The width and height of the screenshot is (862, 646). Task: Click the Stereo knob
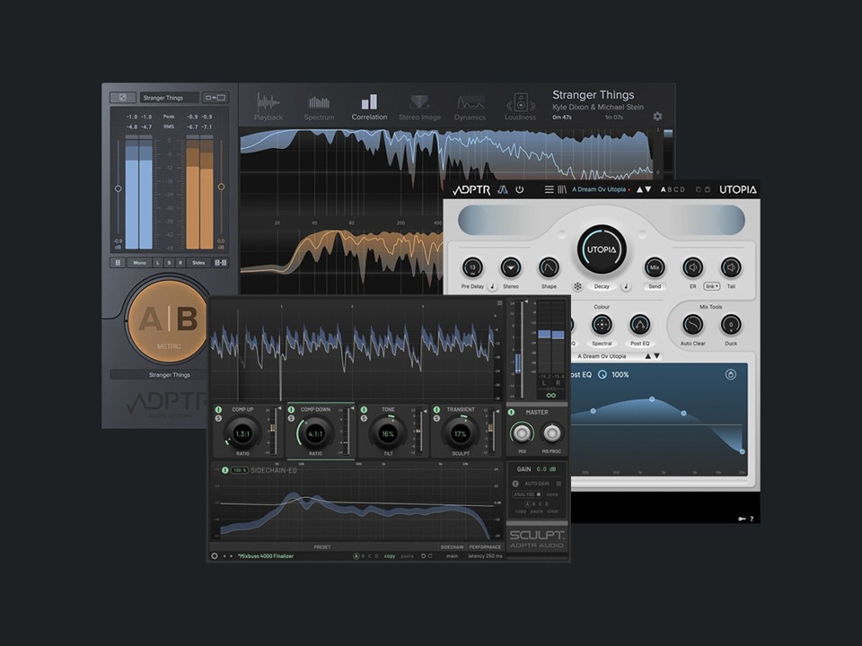pyautogui.click(x=511, y=267)
